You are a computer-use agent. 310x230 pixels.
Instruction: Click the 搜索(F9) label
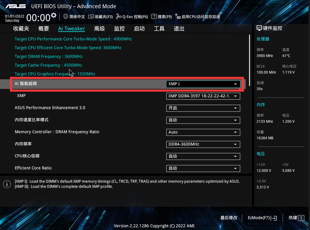[x=164, y=17]
